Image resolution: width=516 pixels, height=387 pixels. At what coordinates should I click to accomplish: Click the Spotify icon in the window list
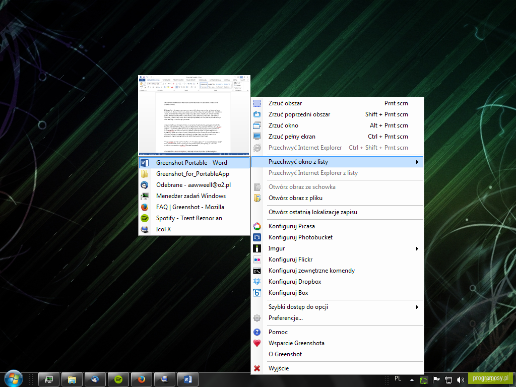pos(145,218)
